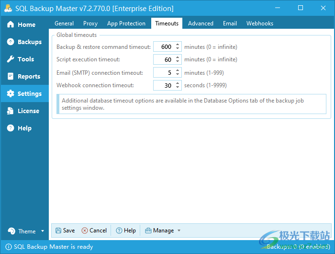Decrease backup & restore command timeout
The height and width of the screenshot is (254, 335).
point(178,48)
